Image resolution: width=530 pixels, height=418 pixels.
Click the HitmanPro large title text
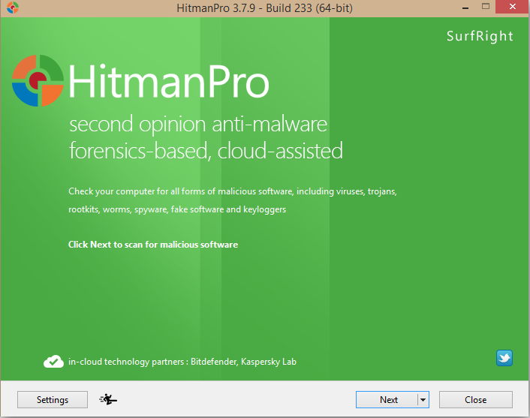pyautogui.click(x=169, y=82)
